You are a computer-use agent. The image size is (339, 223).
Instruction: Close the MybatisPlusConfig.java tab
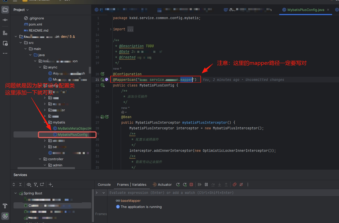pos(328,10)
